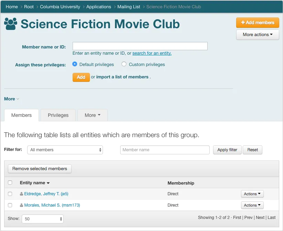Select the Custom privileges radio button

[124, 64]
